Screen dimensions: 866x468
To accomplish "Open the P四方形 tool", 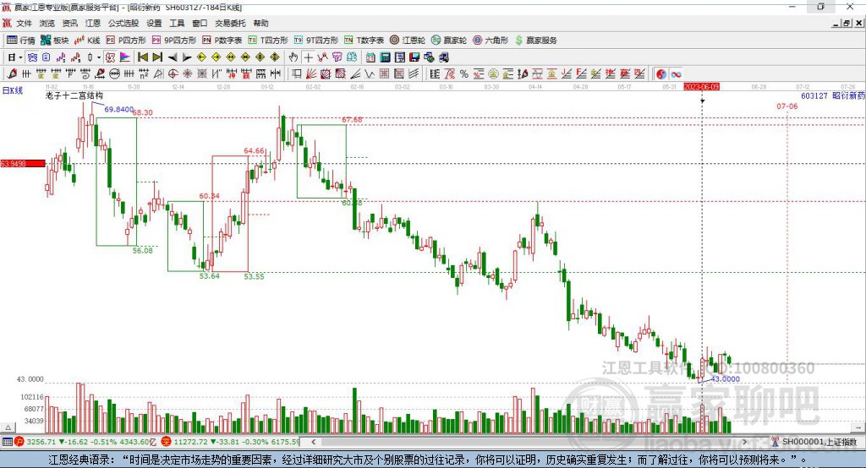I will point(126,41).
